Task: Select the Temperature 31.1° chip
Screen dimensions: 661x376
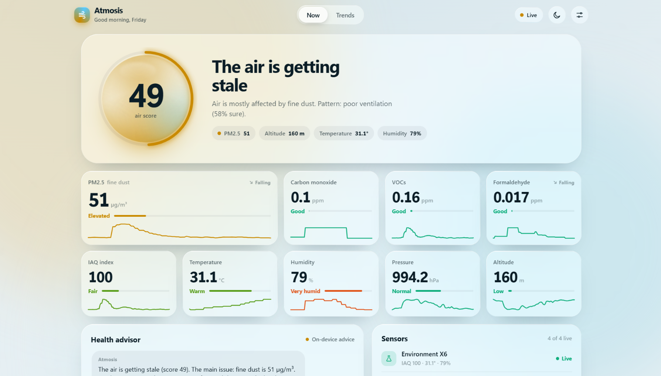Action: pos(344,133)
